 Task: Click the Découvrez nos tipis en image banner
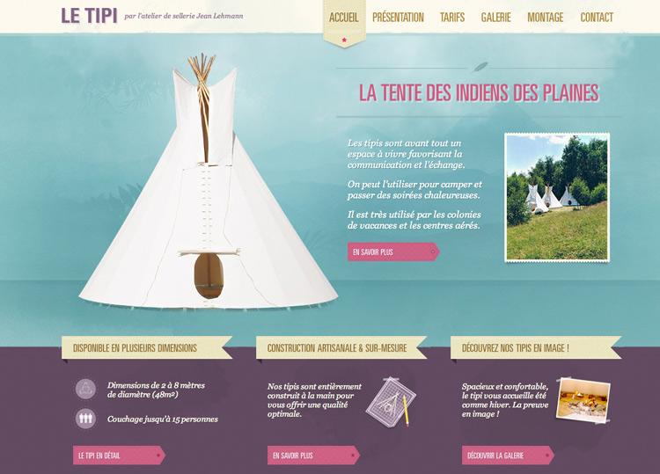point(536,347)
